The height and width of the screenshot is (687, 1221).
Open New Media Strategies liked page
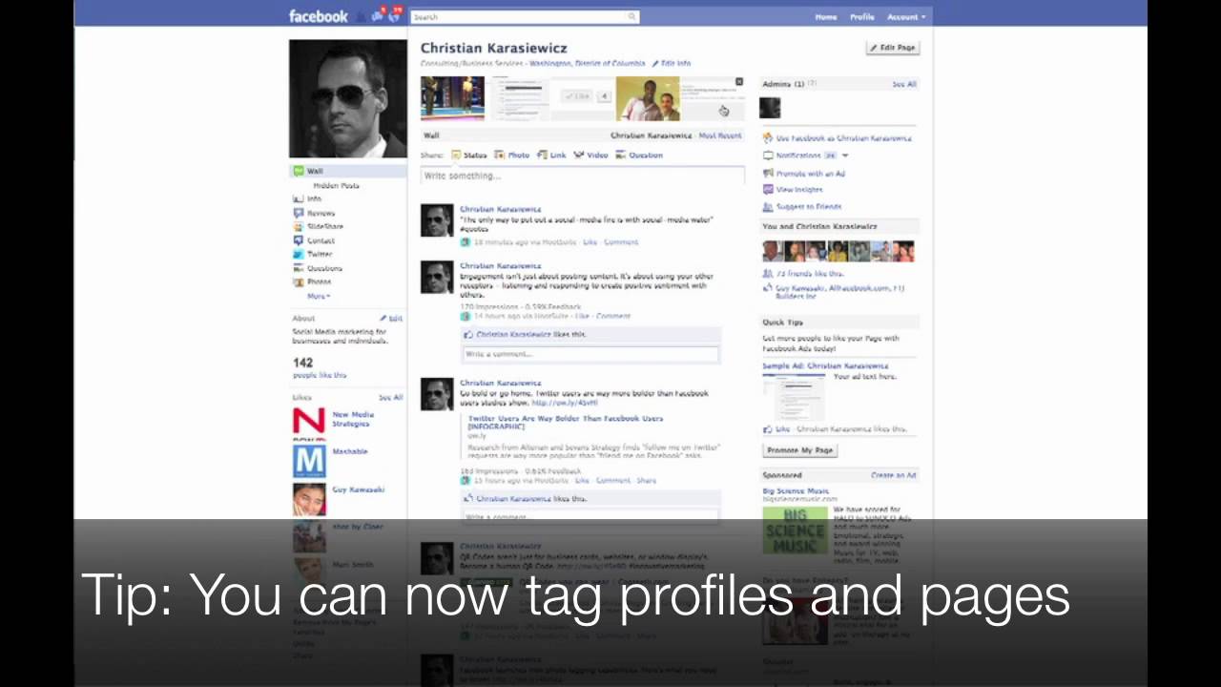352,419
